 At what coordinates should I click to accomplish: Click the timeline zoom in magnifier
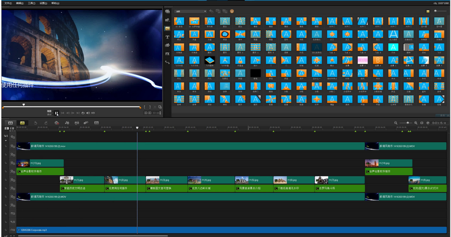[416, 123]
